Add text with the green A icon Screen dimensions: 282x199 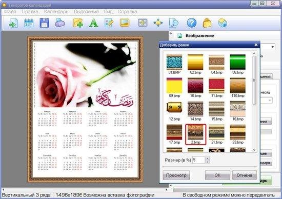pos(93,23)
